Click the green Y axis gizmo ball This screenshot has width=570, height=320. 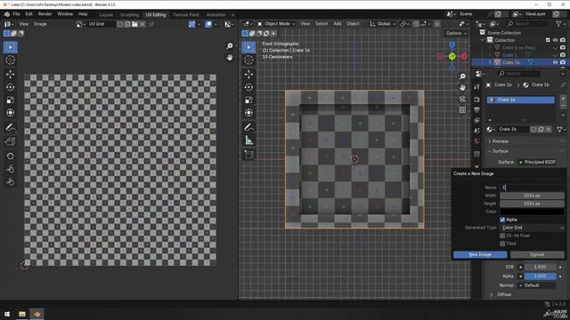(x=452, y=57)
